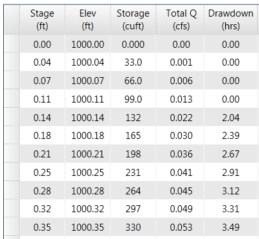Select the row header for stage 0.00
This screenshot has height=239, width=259.
pyautogui.click(x=11, y=43)
